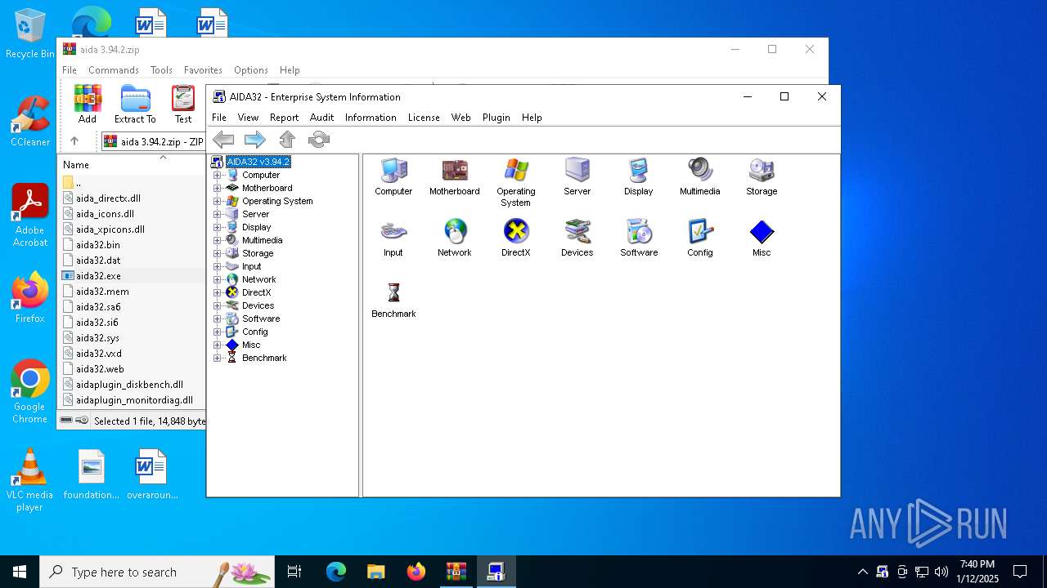Expand the Display tree node
1047x588 pixels.
click(x=218, y=227)
